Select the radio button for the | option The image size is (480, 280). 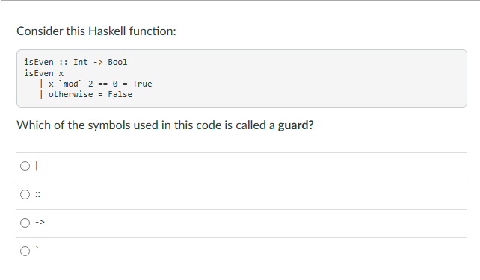click(25, 167)
